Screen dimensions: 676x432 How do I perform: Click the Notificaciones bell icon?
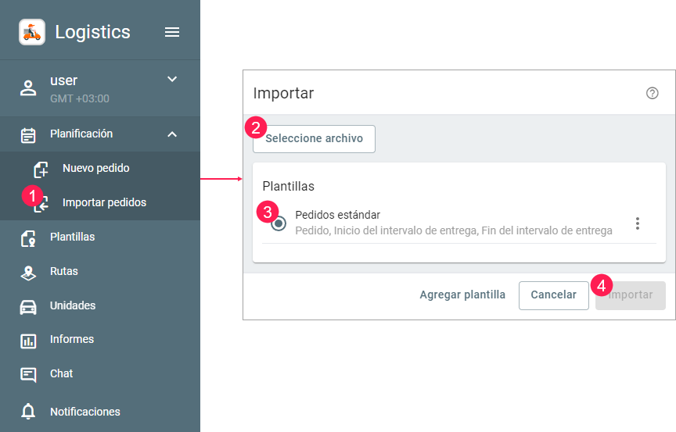[28, 412]
